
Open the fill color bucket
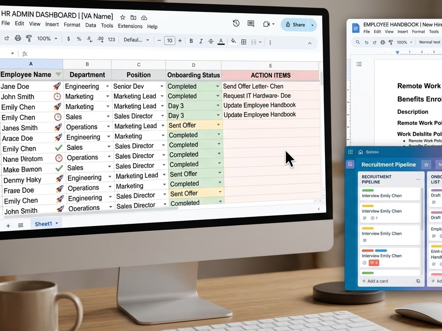coord(233,41)
